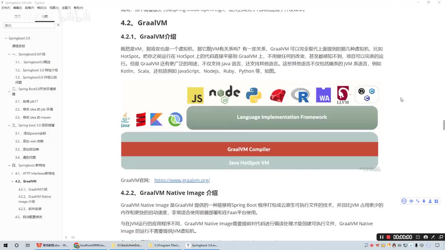Jump to 3.3、添加启动类 in outline

click(x=27, y=149)
